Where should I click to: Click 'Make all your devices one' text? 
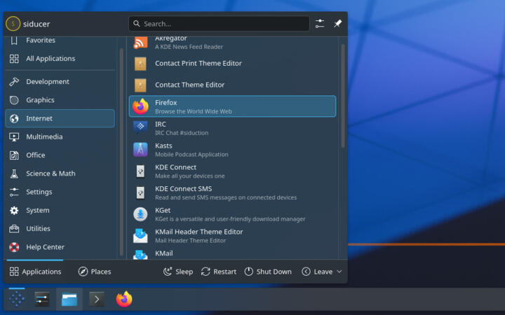[190, 176]
